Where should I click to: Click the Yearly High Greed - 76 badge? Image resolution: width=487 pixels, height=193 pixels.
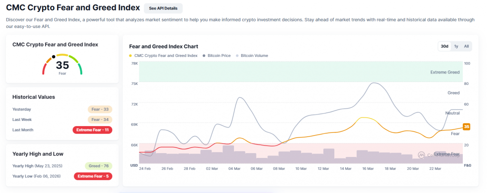click(x=98, y=166)
